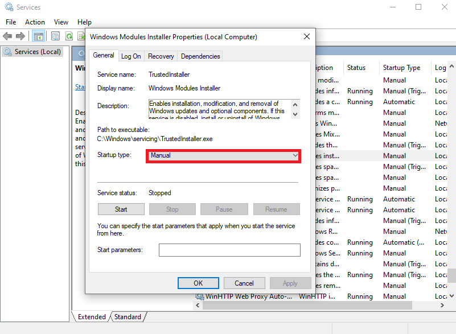Image resolution: width=456 pixels, height=334 pixels.
Task: Minimize the Services window
Action: (x=393, y=7)
